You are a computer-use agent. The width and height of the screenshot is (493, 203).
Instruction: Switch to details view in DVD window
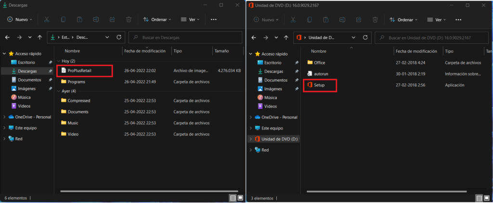pos(479,198)
